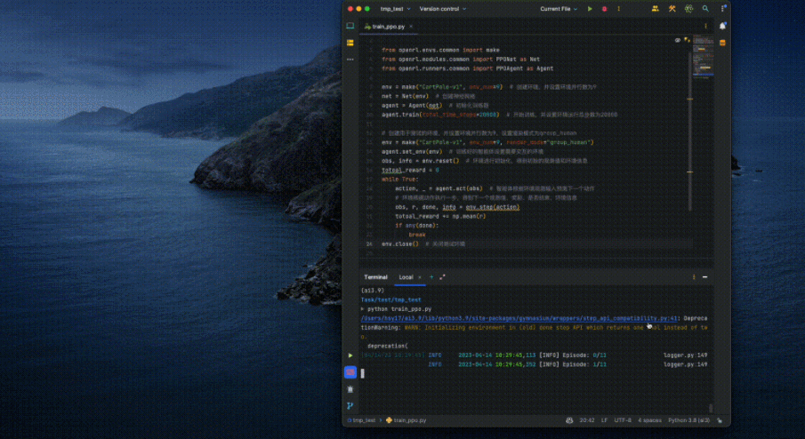
Task: Click the editor vertical scrollbar
Action: coord(690,131)
